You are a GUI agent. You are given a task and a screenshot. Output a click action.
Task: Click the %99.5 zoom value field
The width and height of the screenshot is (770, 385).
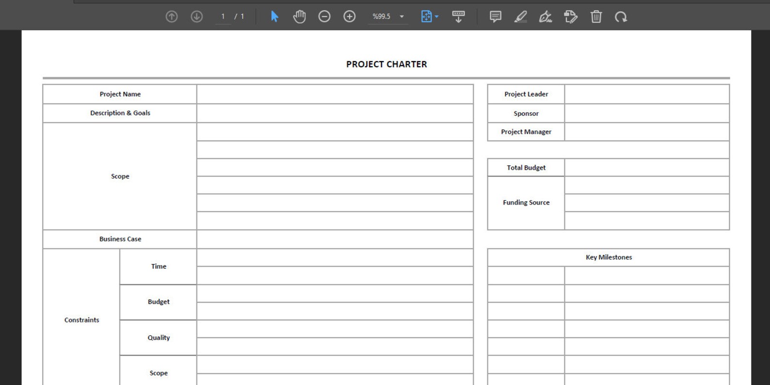(382, 16)
